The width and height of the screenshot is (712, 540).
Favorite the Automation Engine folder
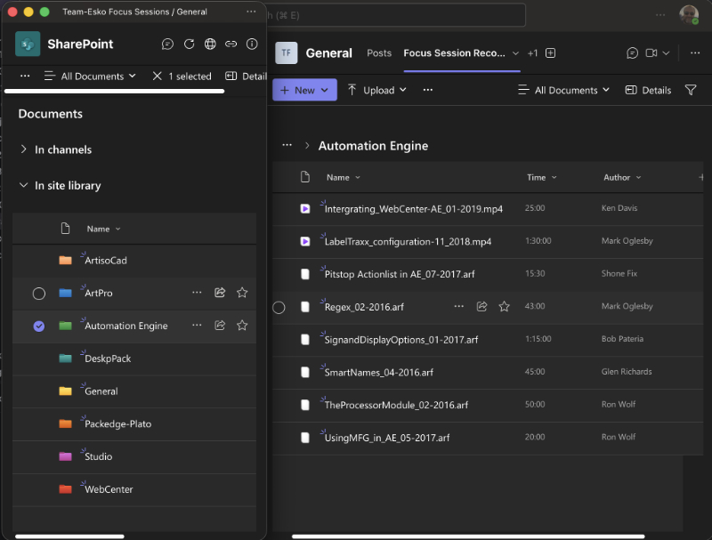point(242,326)
